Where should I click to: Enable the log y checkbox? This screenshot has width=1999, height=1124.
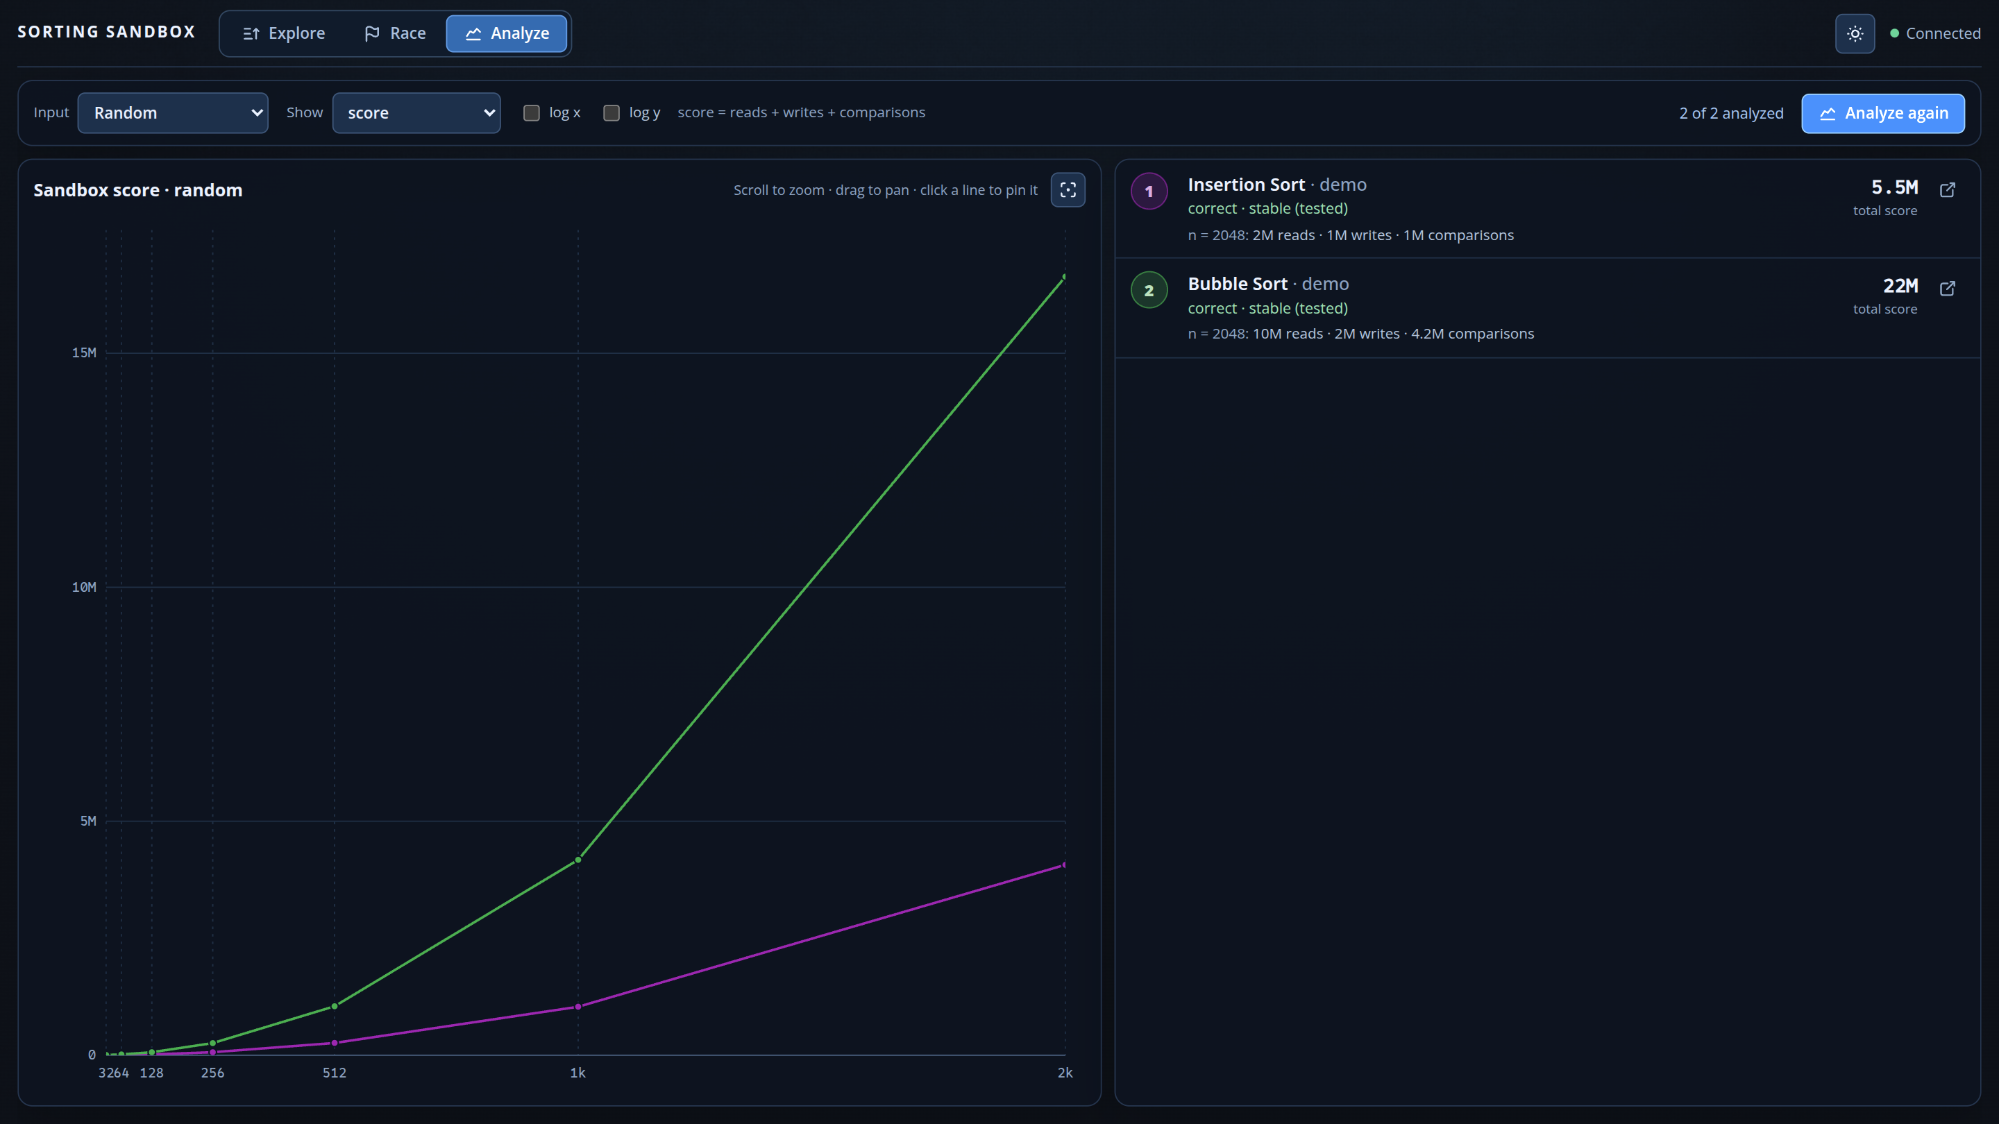[611, 113]
